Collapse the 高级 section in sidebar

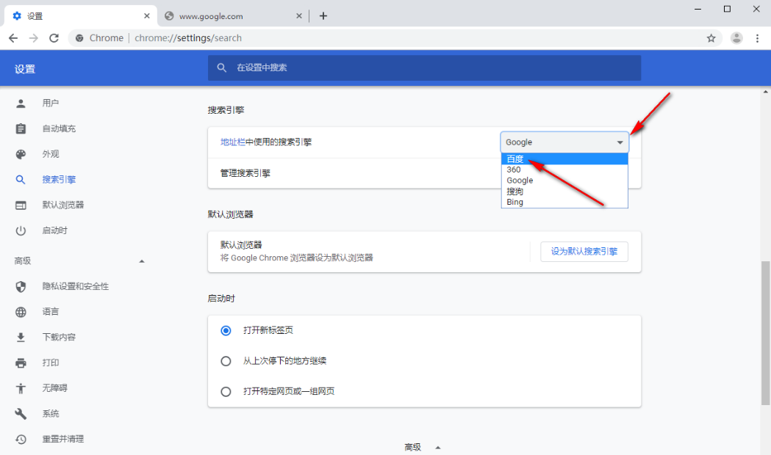click(x=142, y=261)
